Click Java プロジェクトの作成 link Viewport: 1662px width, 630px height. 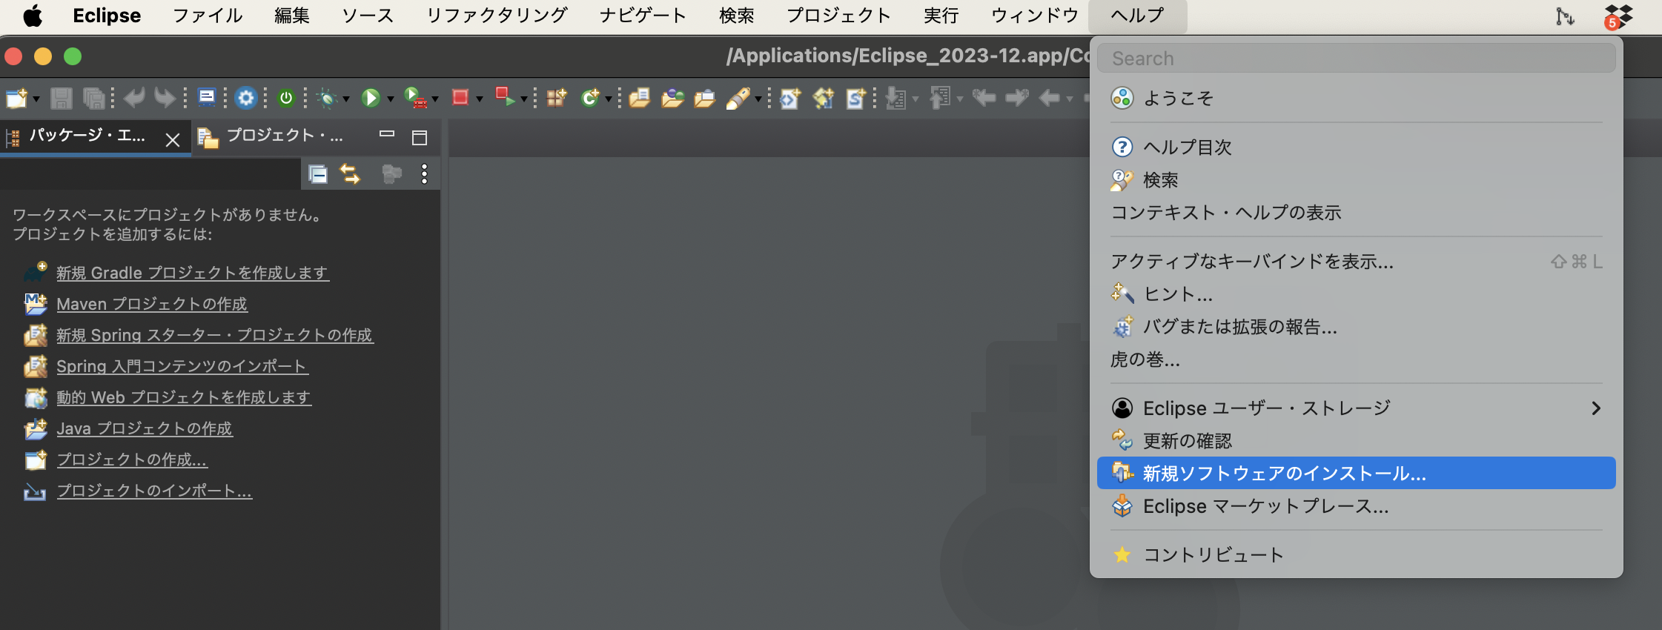145,428
